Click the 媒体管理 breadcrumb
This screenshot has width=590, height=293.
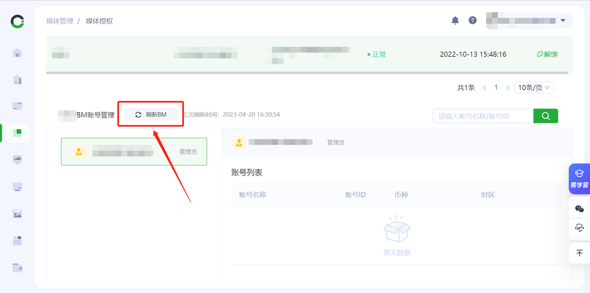(59, 21)
